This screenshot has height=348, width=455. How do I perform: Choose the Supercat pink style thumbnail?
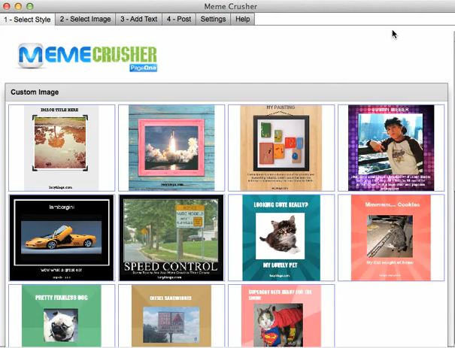click(x=281, y=316)
